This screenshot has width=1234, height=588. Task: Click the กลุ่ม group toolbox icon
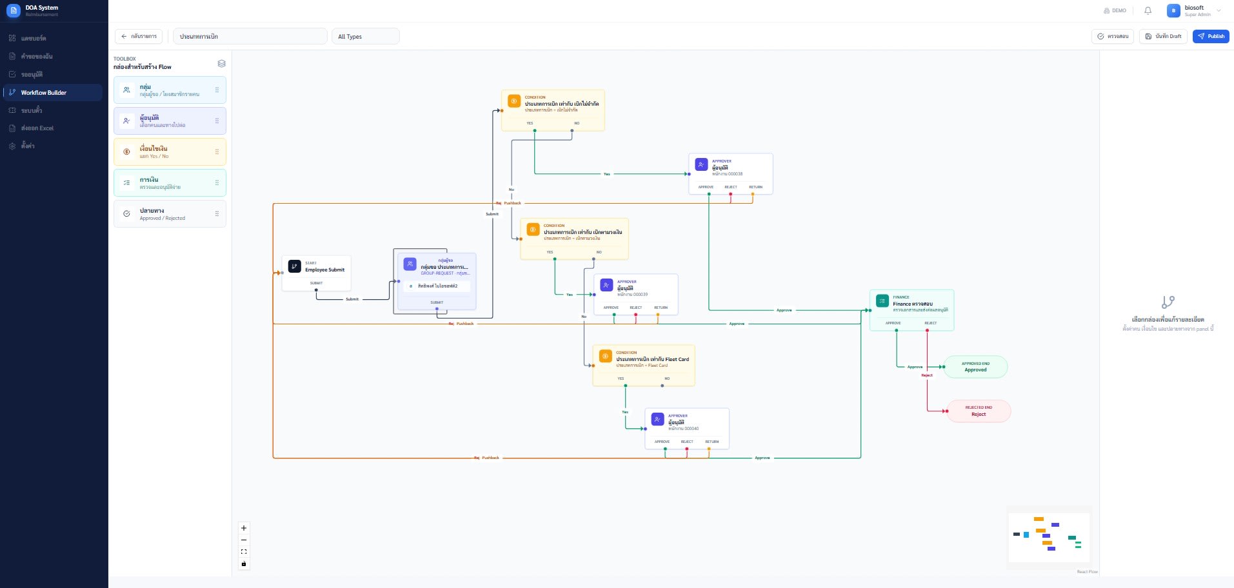(x=126, y=90)
